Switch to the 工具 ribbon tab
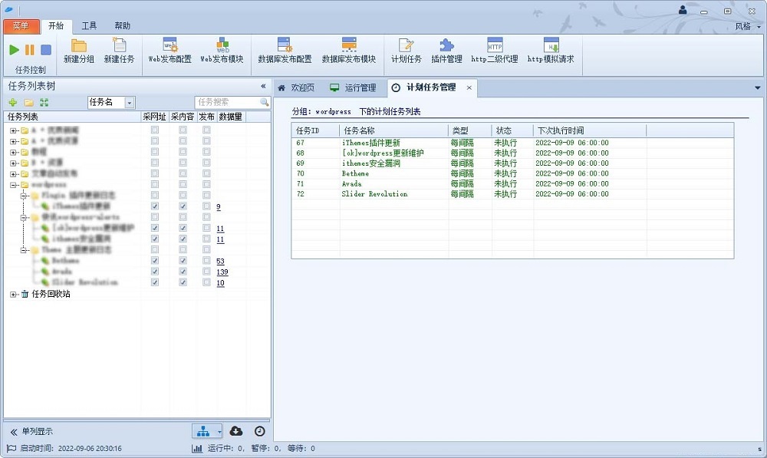767x458 pixels. pos(89,25)
